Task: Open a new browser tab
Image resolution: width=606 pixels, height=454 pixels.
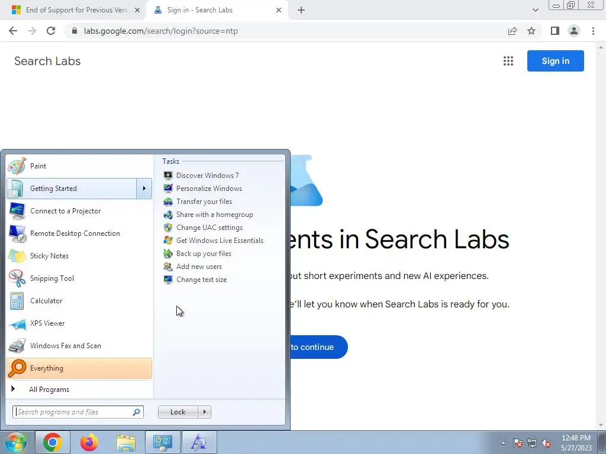Action: point(301,10)
